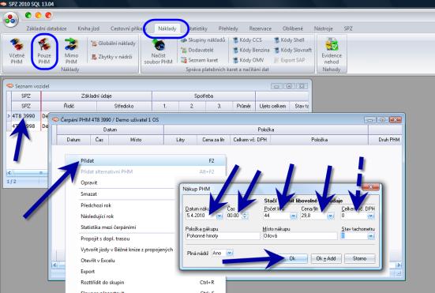This screenshot has width=435, height=293.
Task: Choose Přidat in the context menu
Action: (145, 160)
